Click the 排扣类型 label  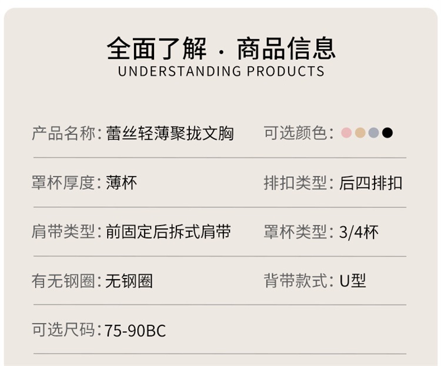click(296, 183)
